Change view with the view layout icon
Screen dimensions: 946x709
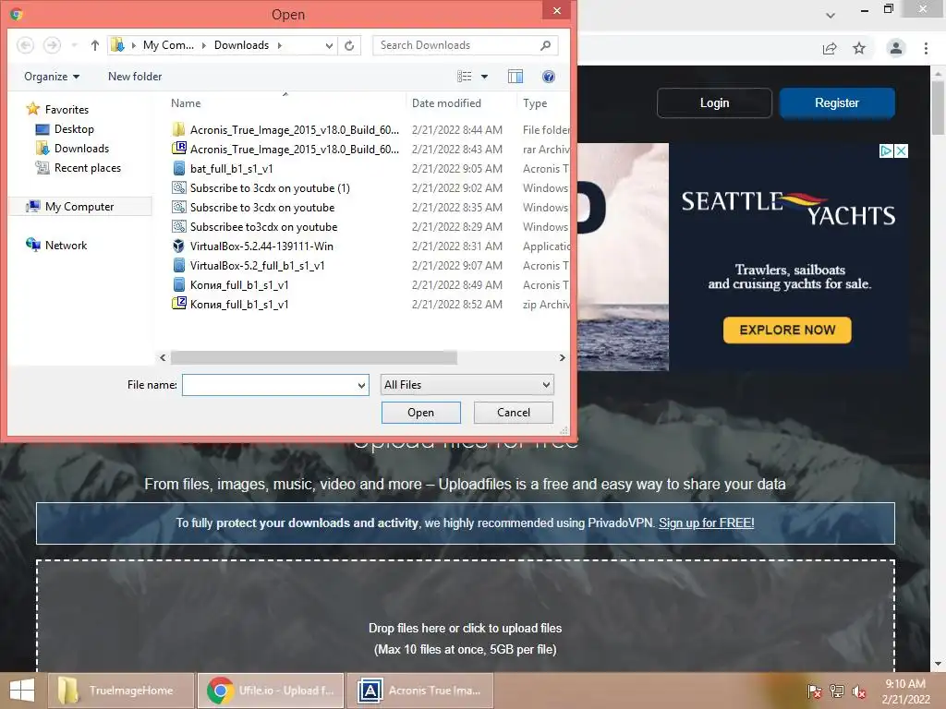(x=465, y=77)
